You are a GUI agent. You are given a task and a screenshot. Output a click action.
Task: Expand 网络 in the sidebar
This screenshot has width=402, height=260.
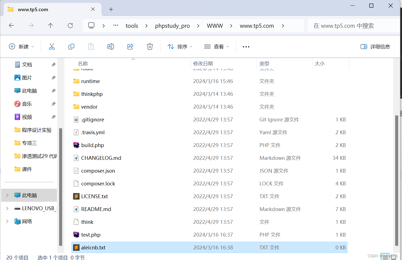coord(7,221)
